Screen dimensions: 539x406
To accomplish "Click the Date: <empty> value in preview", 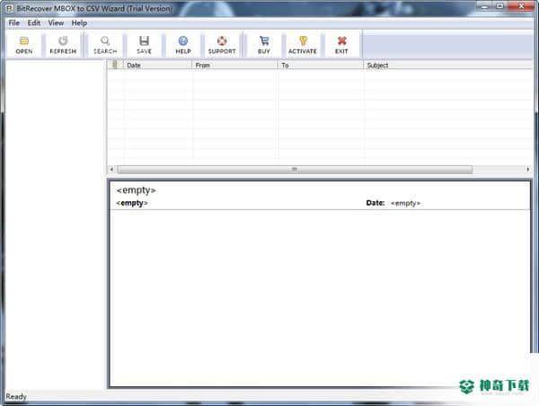I will (405, 203).
